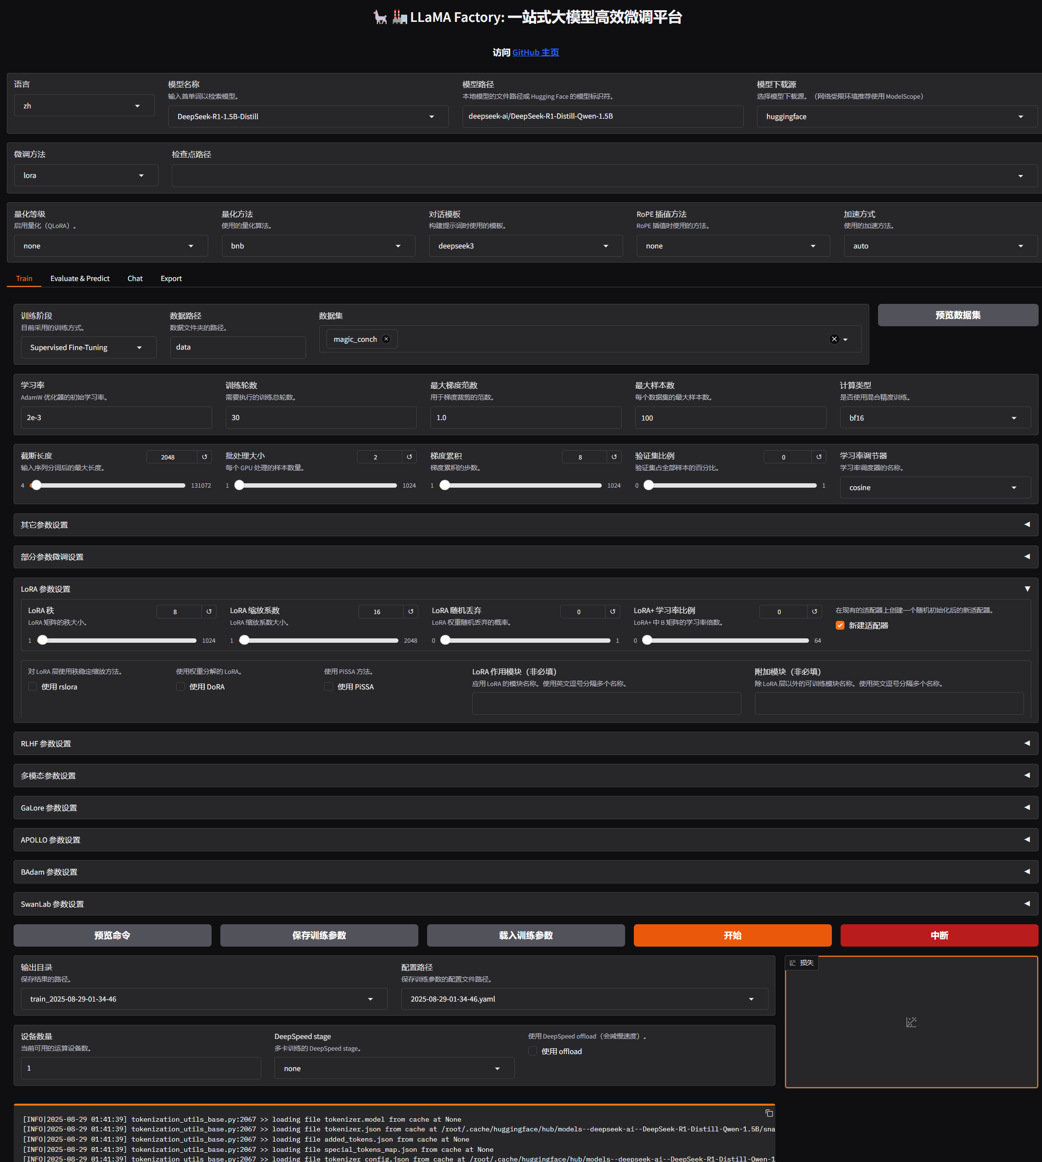Expand the SwanLab 参数设置 section

pos(525,903)
